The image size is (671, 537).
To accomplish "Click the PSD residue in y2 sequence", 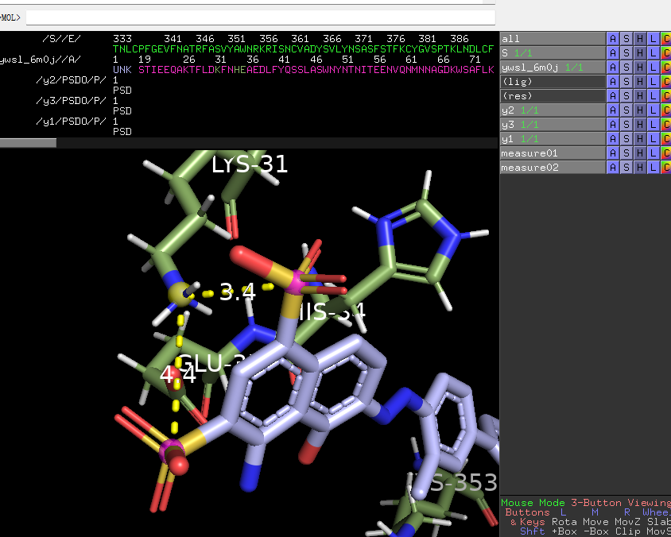I will click(122, 91).
